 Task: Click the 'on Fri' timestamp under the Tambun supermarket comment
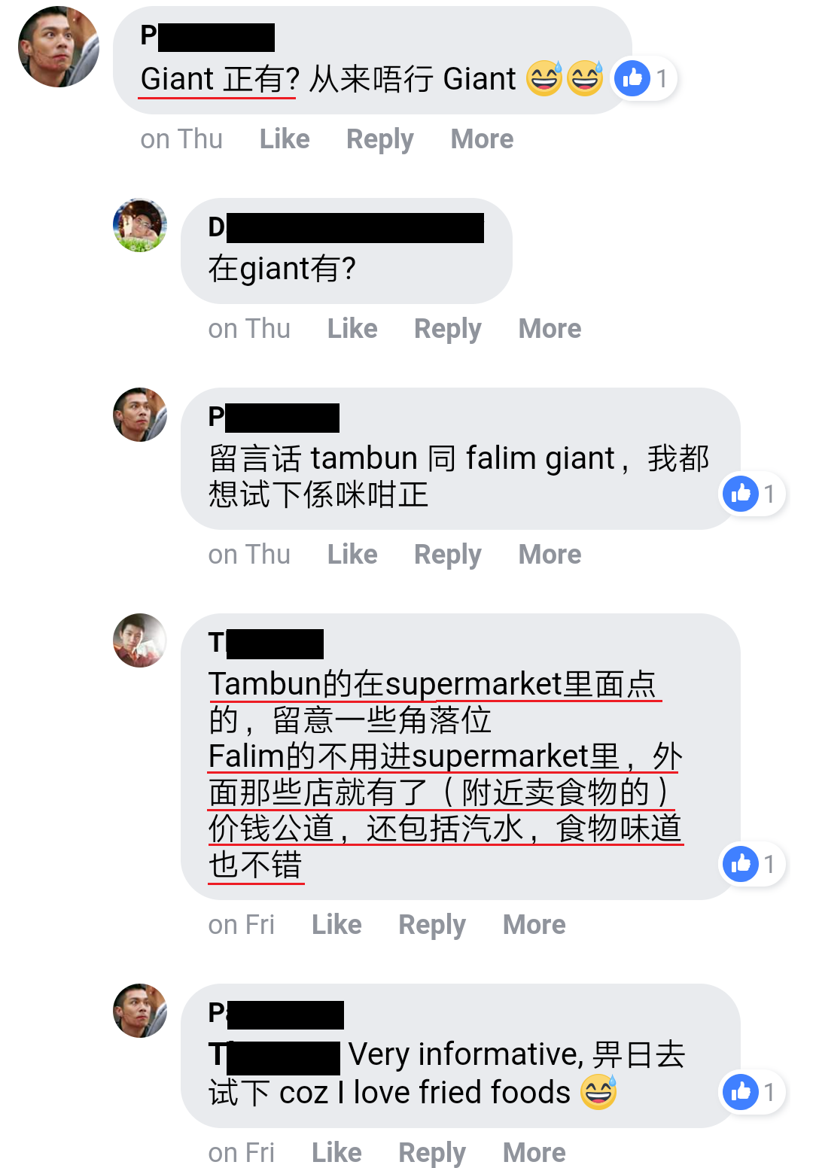[242, 925]
